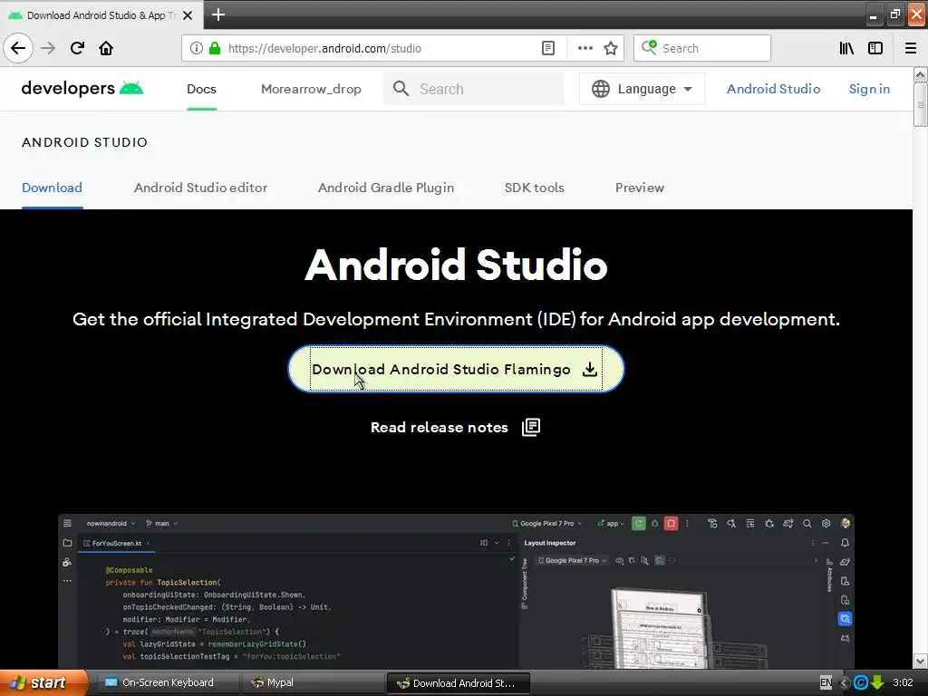The height and width of the screenshot is (696, 928).
Task: Click the site search magnifier icon
Action: [401, 89]
